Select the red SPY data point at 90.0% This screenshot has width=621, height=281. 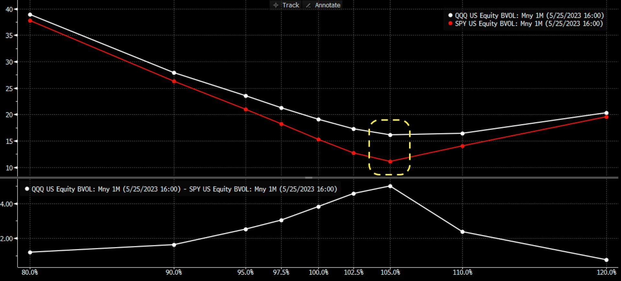click(x=174, y=81)
